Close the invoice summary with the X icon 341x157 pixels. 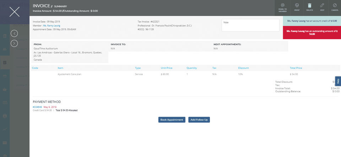[x=15, y=12]
